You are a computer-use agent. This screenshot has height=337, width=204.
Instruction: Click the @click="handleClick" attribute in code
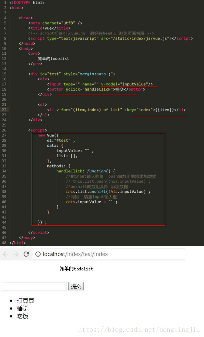point(89,89)
